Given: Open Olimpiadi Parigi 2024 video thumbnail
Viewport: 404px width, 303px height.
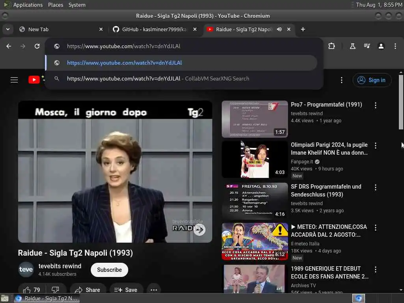Looking at the screenshot, I should (x=254, y=159).
